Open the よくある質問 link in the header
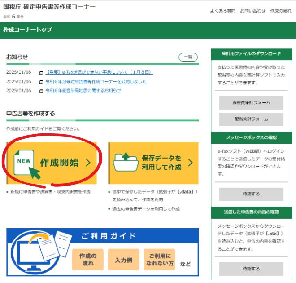This screenshot has height=283, width=296. (x=222, y=11)
